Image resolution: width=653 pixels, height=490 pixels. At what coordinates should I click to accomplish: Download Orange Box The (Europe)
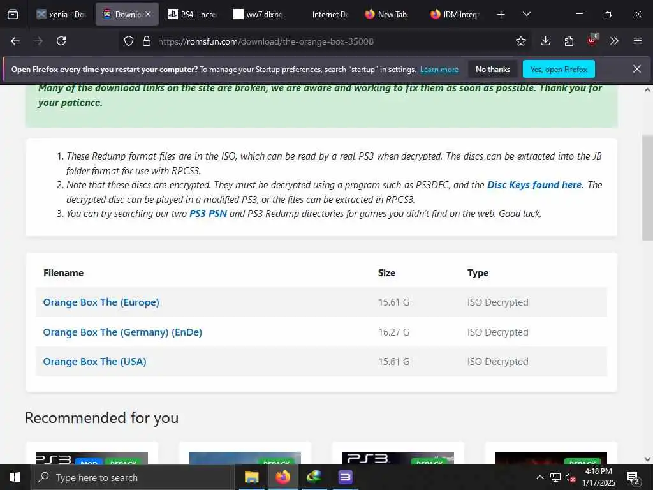[101, 302]
